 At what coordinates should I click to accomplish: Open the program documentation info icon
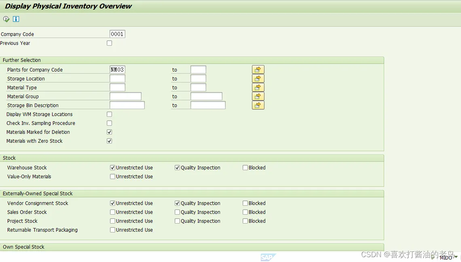tap(16, 19)
